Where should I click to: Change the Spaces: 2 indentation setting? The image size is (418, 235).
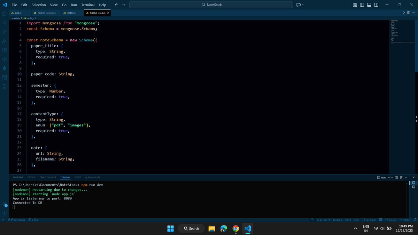[337, 220]
